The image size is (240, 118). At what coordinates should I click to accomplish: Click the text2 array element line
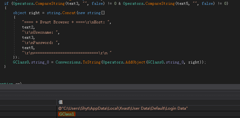click(x=29, y=27)
